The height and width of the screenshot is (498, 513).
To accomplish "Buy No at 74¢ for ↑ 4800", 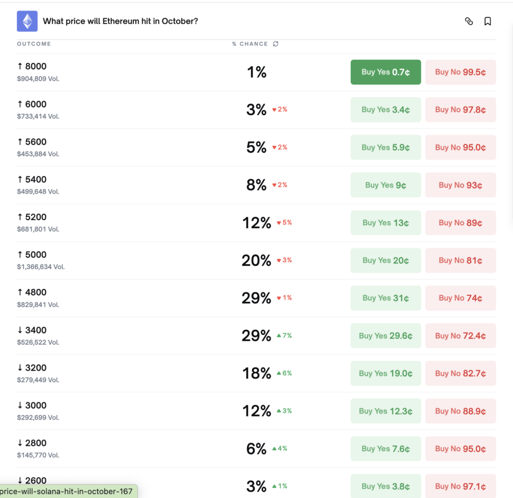I will [x=460, y=298].
